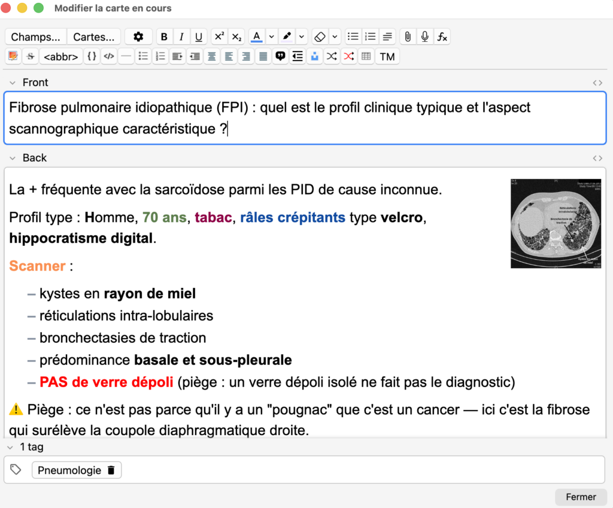Click the outdent icon

[195, 56]
